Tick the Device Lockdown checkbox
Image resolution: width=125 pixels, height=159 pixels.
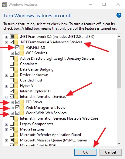click(x=12, y=75)
